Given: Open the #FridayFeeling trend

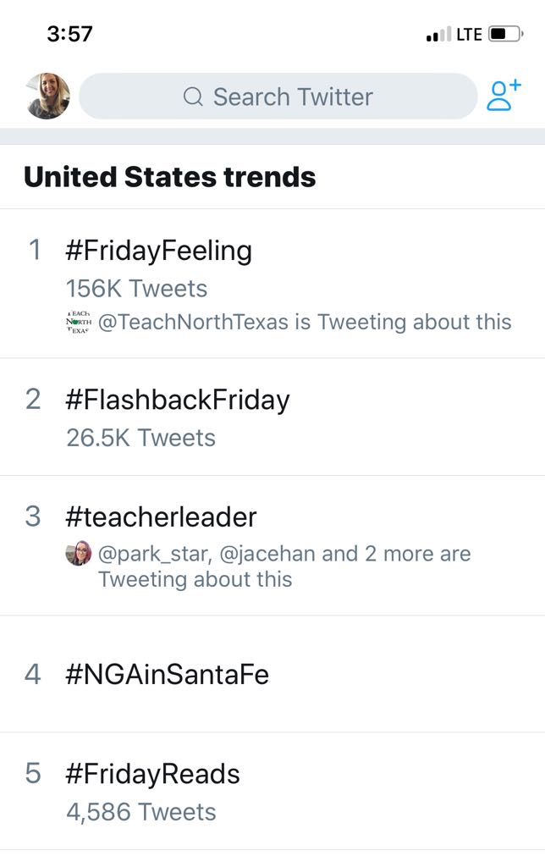Looking at the screenshot, I should [x=159, y=251].
